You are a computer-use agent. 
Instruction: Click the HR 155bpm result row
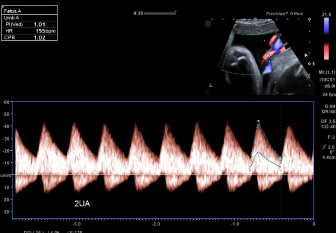click(30, 31)
